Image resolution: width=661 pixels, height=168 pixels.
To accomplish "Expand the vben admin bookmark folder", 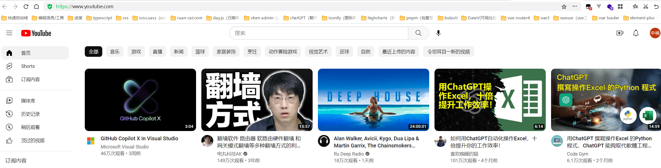I will tap(261, 18).
